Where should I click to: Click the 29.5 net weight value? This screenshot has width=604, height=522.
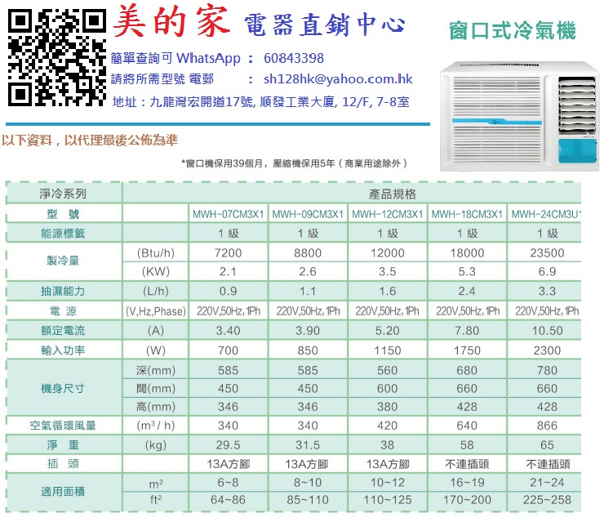(228, 445)
